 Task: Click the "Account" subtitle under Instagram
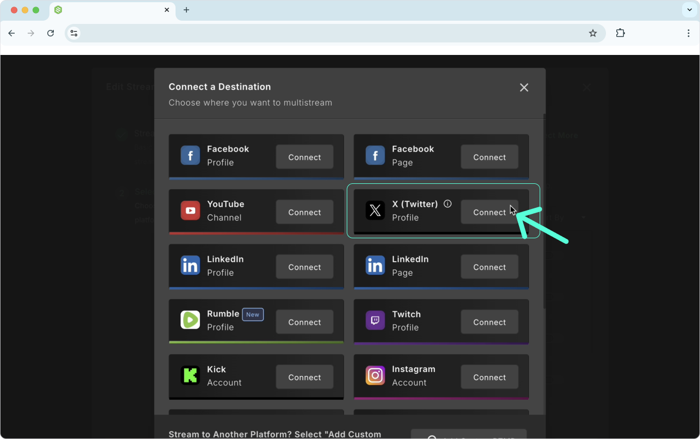click(409, 382)
